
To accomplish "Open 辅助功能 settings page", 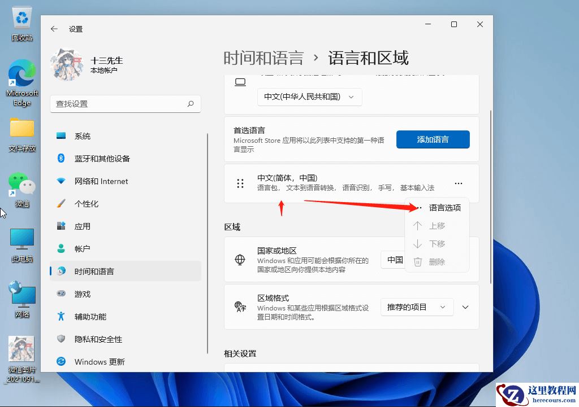I will click(x=90, y=317).
